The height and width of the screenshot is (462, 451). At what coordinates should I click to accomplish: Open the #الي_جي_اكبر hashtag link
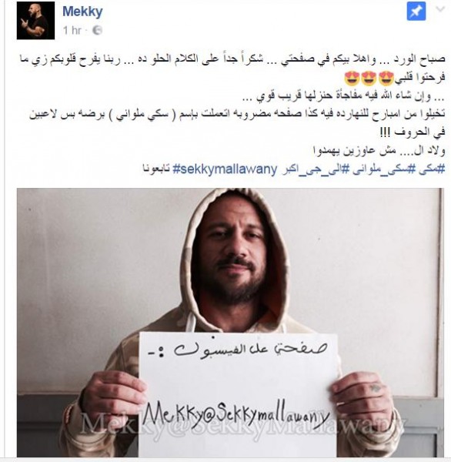pyautogui.click(x=316, y=169)
